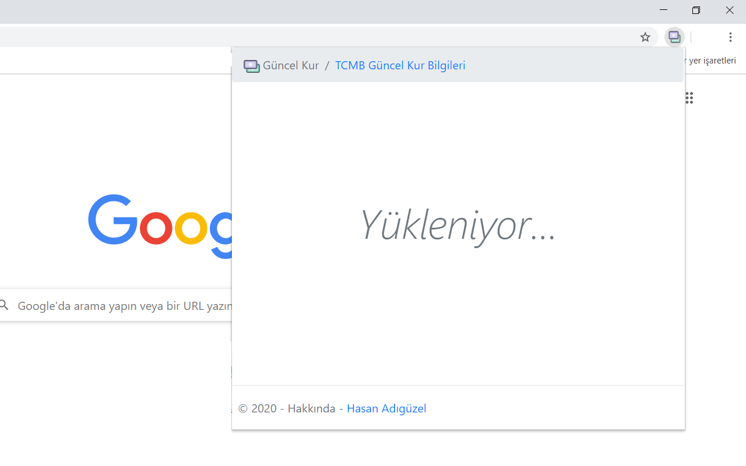Click the Google logo

tap(160, 226)
